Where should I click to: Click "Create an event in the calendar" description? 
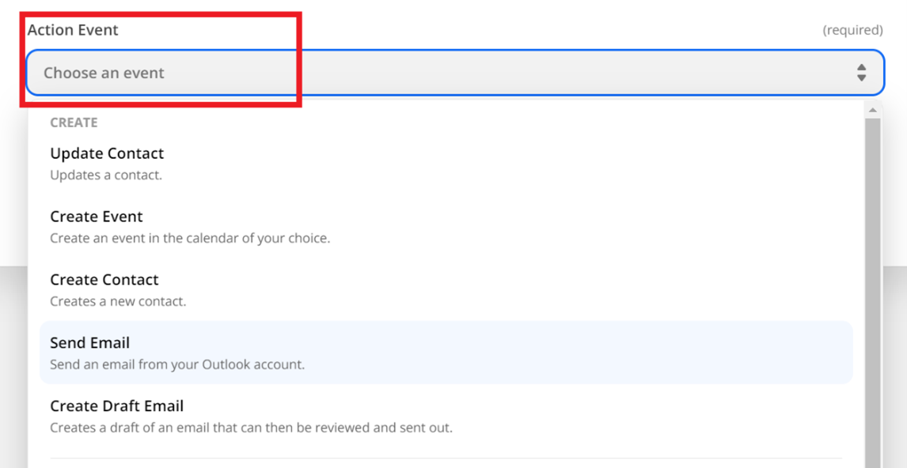(190, 238)
